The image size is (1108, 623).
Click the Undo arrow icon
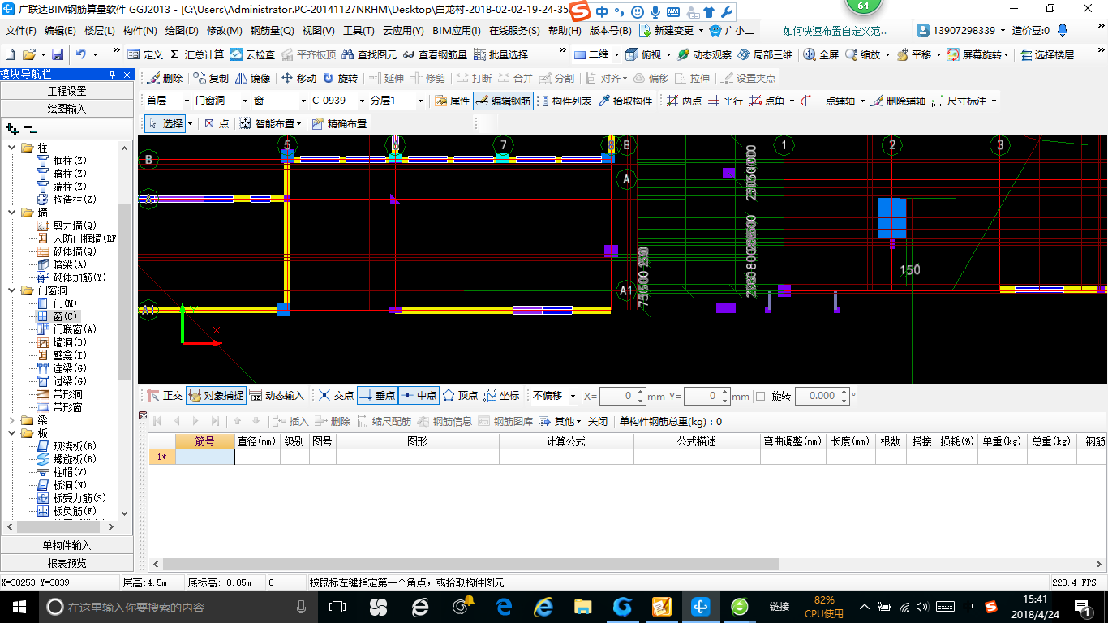tap(81, 54)
